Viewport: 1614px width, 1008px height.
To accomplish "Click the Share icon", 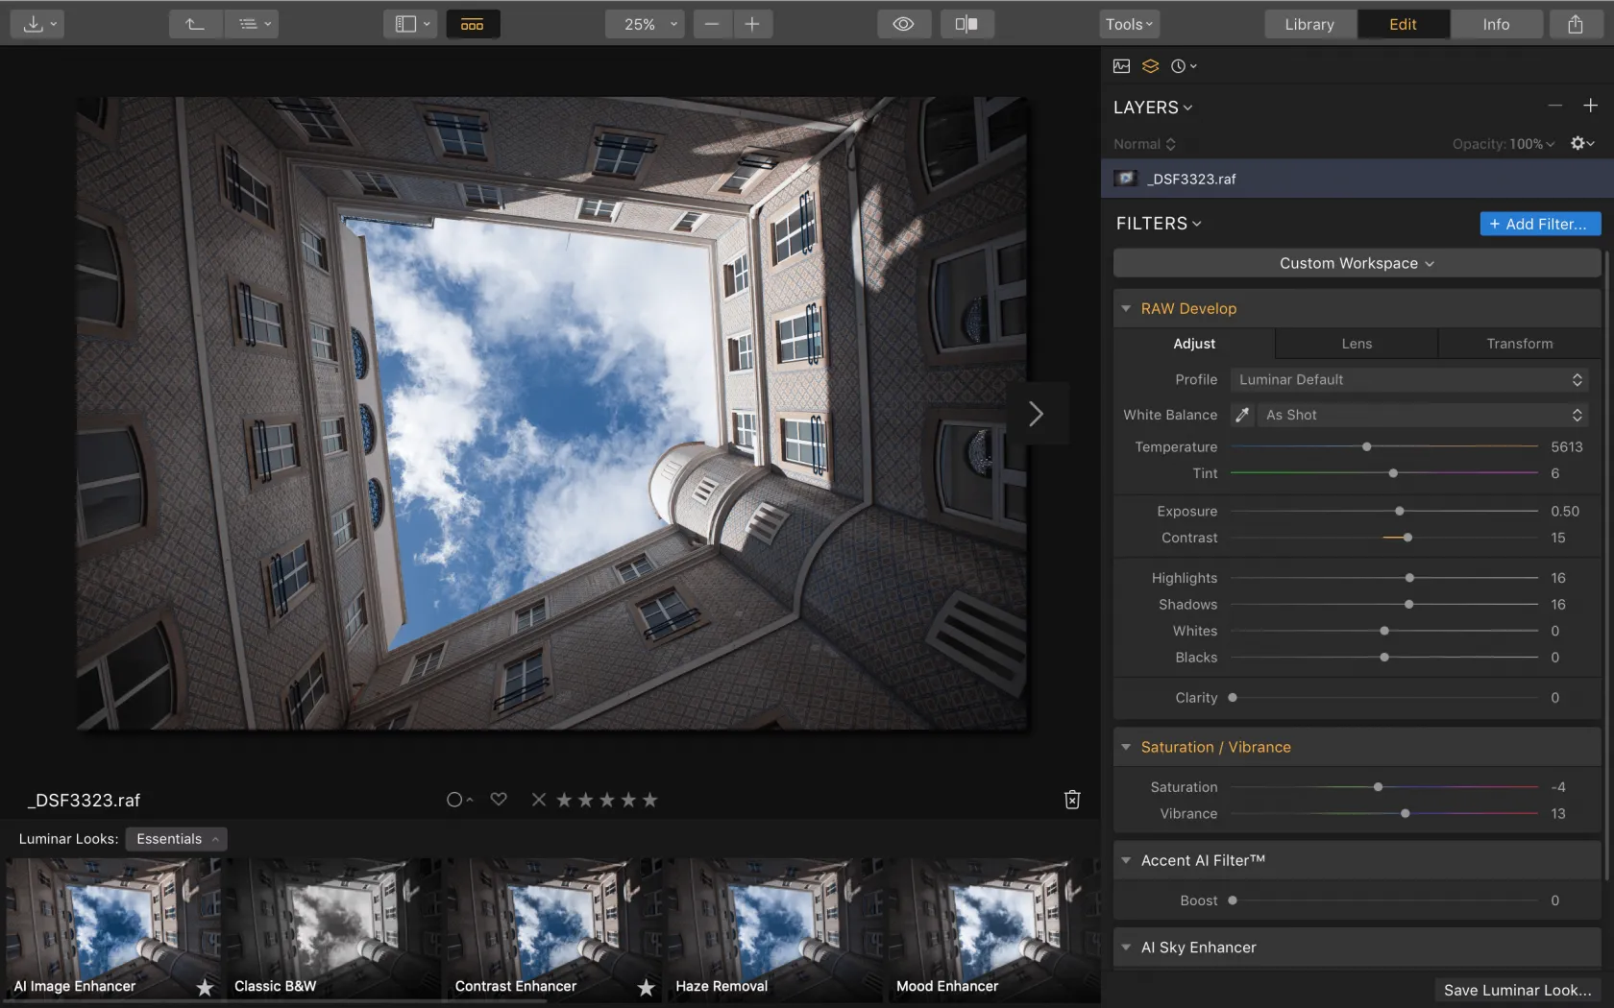I will (x=1575, y=24).
